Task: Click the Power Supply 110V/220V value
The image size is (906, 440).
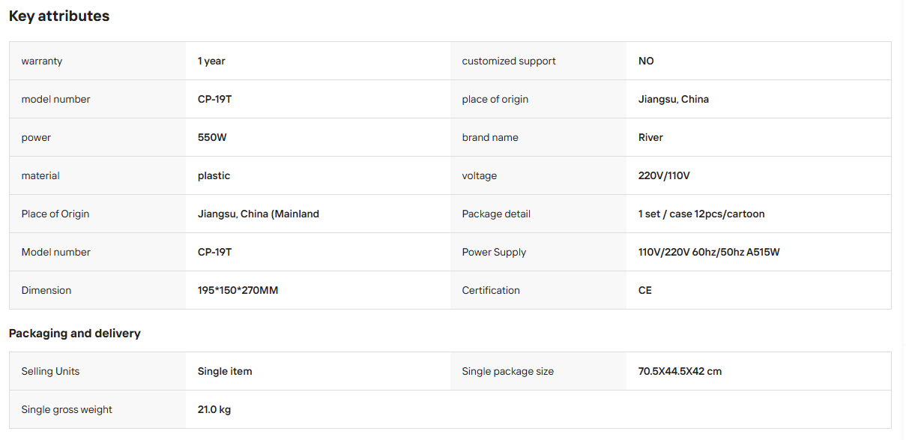Action: [x=709, y=252]
